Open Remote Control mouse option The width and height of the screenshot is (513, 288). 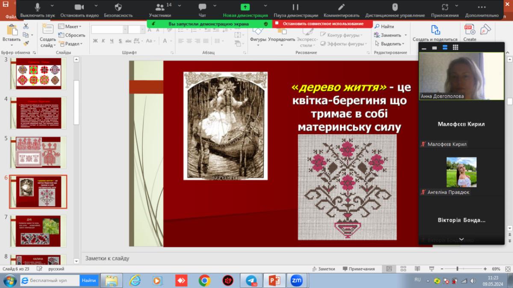coord(395,7)
